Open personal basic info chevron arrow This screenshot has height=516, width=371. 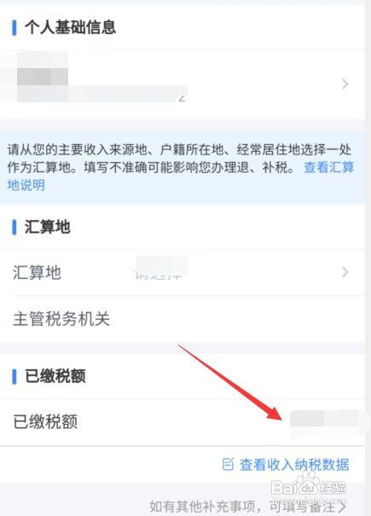pyautogui.click(x=345, y=84)
